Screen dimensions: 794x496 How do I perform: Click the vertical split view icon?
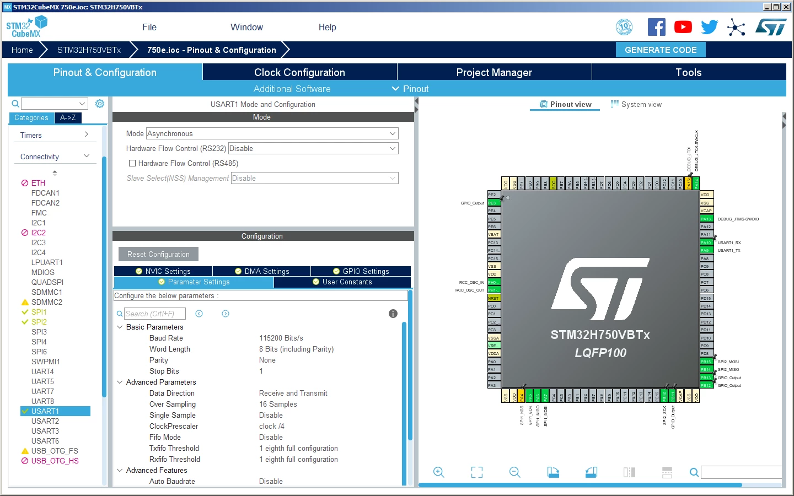629,472
